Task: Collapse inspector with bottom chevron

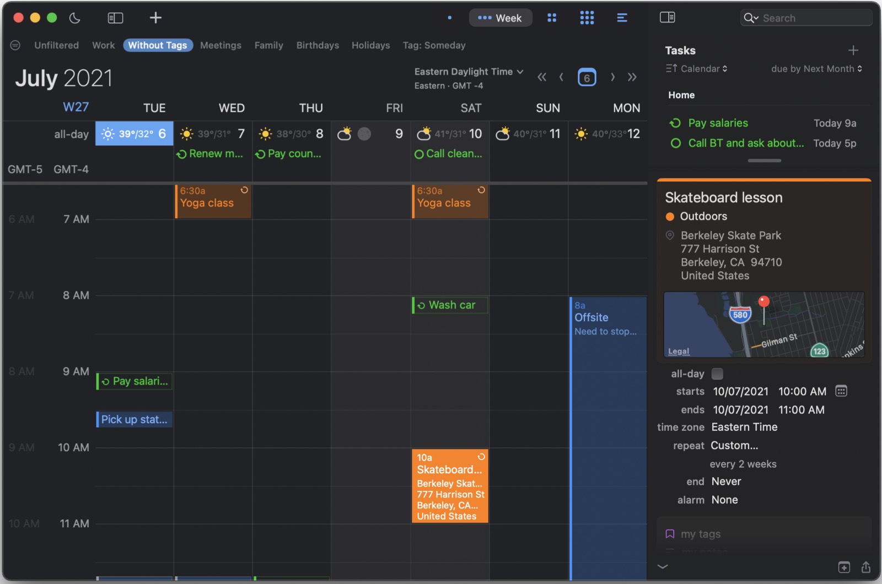Action: pyautogui.click(x=663, y=566)
